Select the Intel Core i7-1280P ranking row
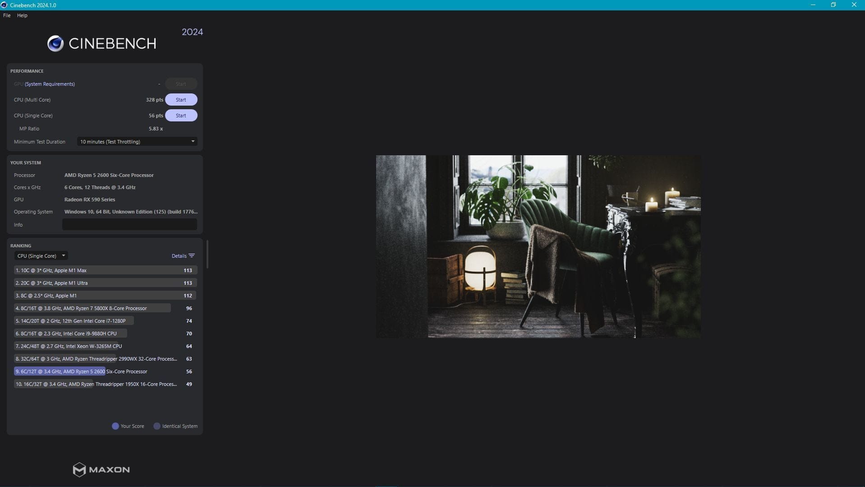Screen dimensions: 865x487 (106, 321)
